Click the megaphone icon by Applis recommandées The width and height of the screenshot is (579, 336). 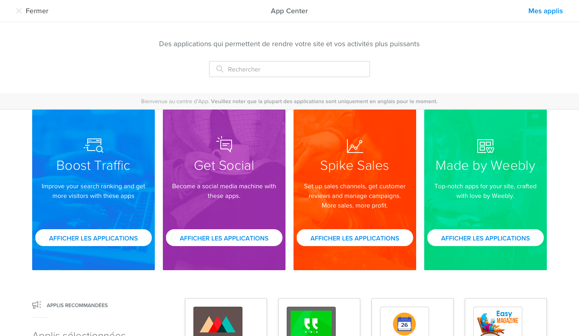click(x=37, y=305)
